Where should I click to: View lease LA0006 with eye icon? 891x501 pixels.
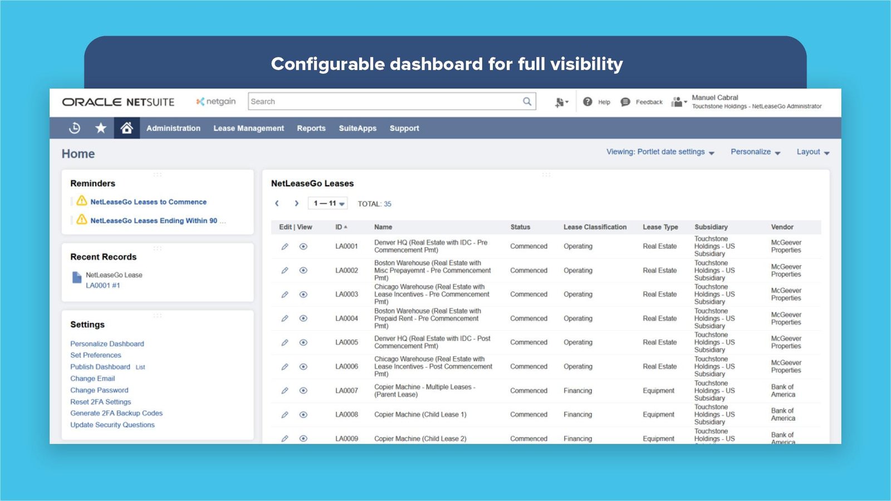303,366
